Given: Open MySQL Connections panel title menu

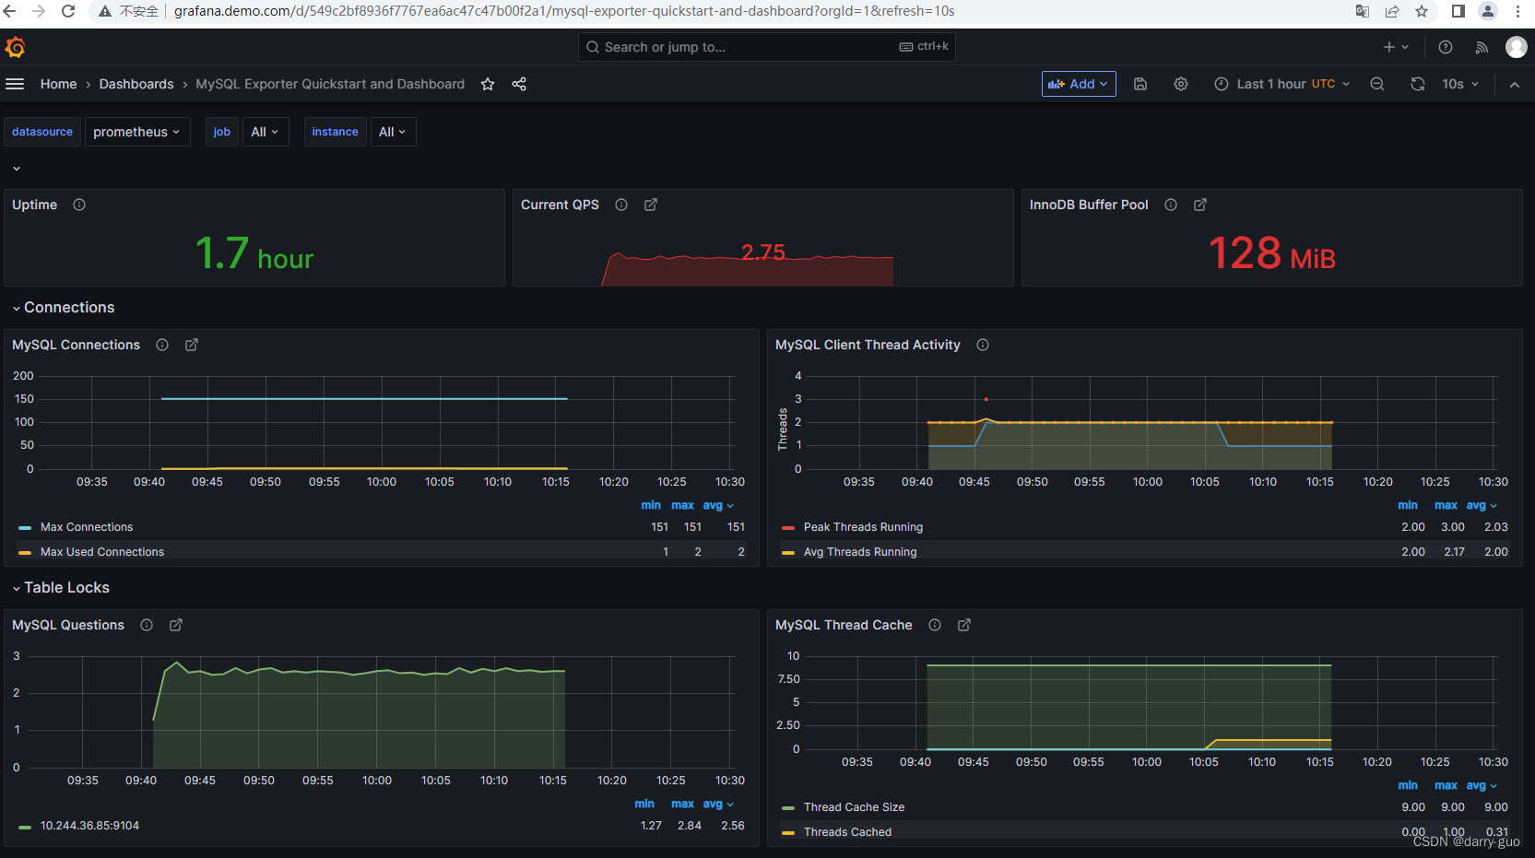Looking at the screenshot, I should (x=76, y=345).
